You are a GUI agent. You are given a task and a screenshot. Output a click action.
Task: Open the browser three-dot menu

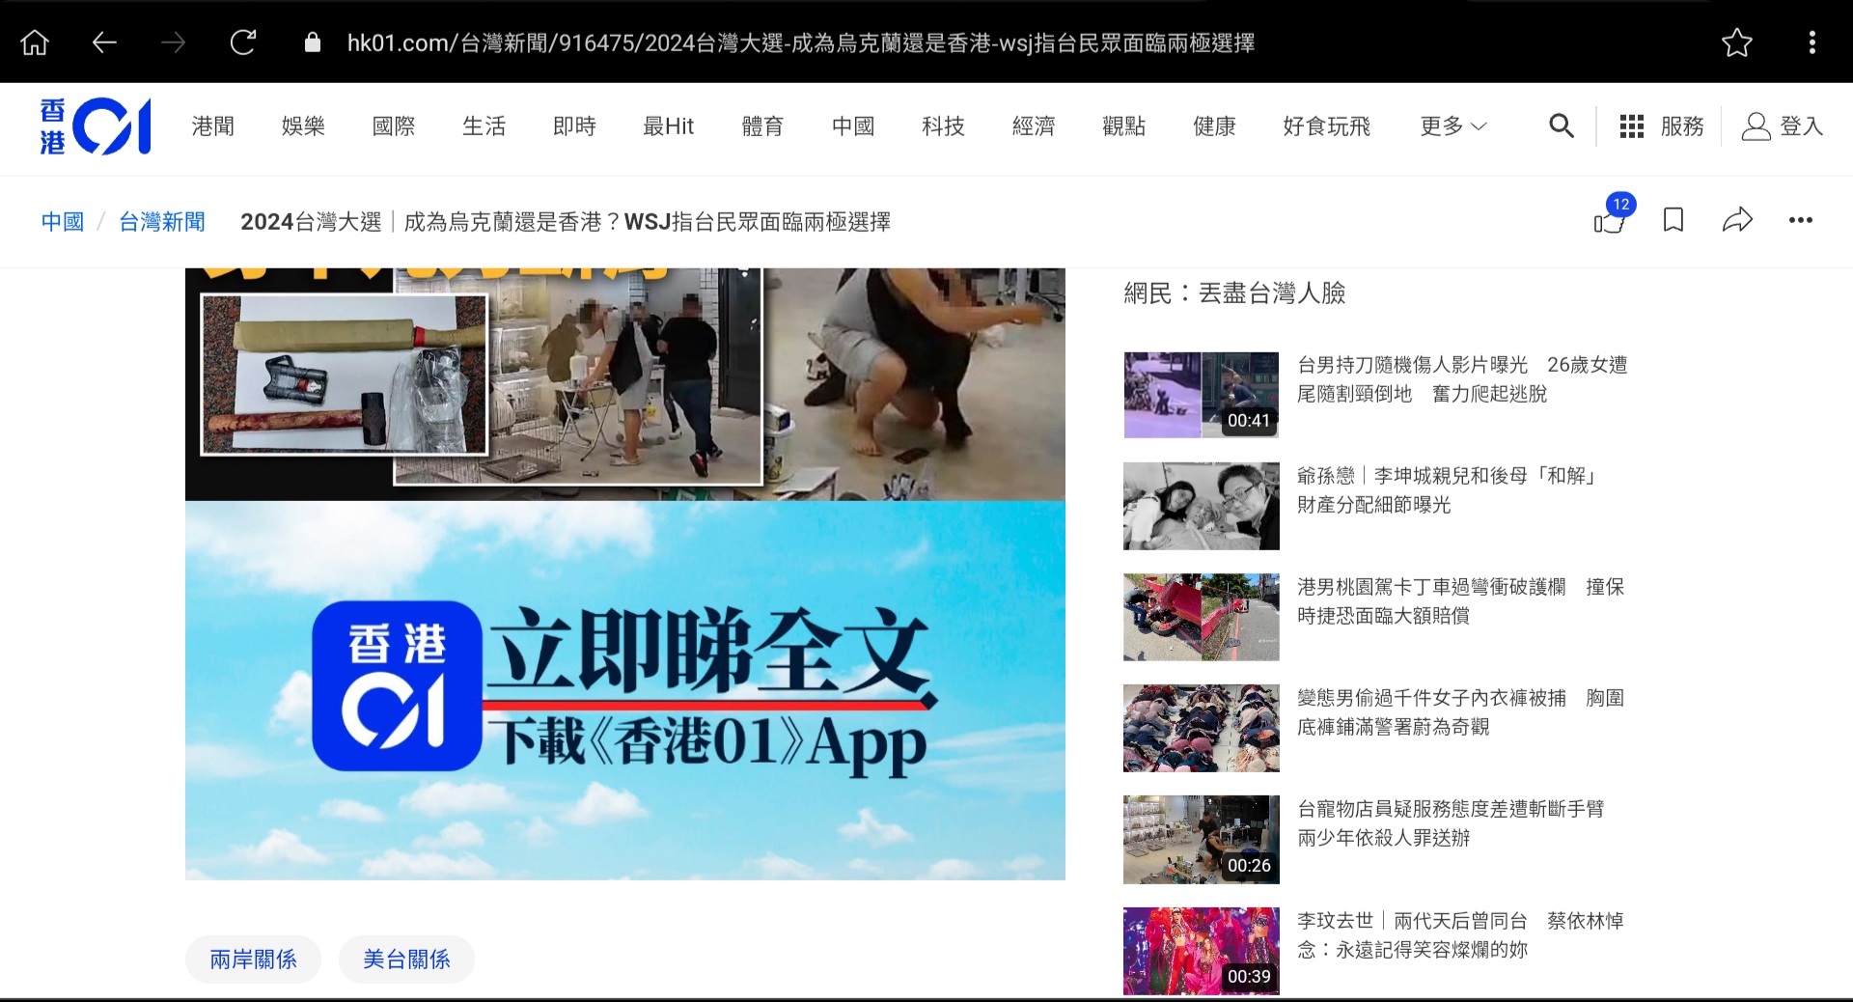click(x=1812, y=42)
